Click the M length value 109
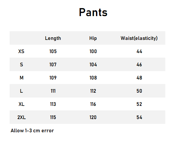This screenshot has width=173, height=149. point(53,78)
